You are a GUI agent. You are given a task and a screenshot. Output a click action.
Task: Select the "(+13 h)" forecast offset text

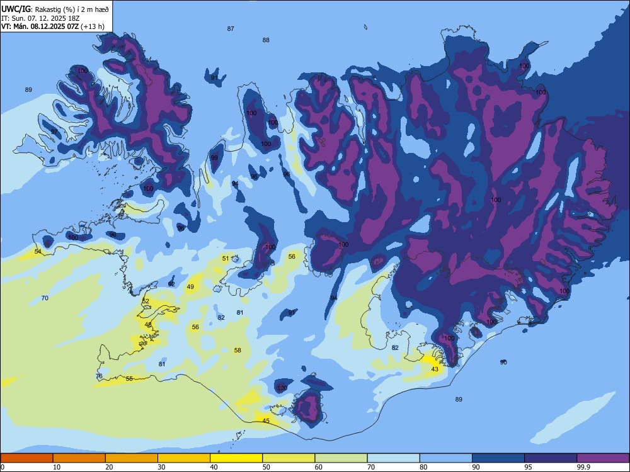pos(93,26)
